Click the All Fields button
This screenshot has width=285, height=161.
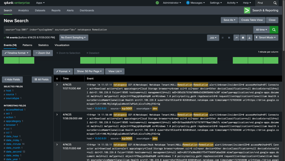pyautogui.click(x=41, y=80)
